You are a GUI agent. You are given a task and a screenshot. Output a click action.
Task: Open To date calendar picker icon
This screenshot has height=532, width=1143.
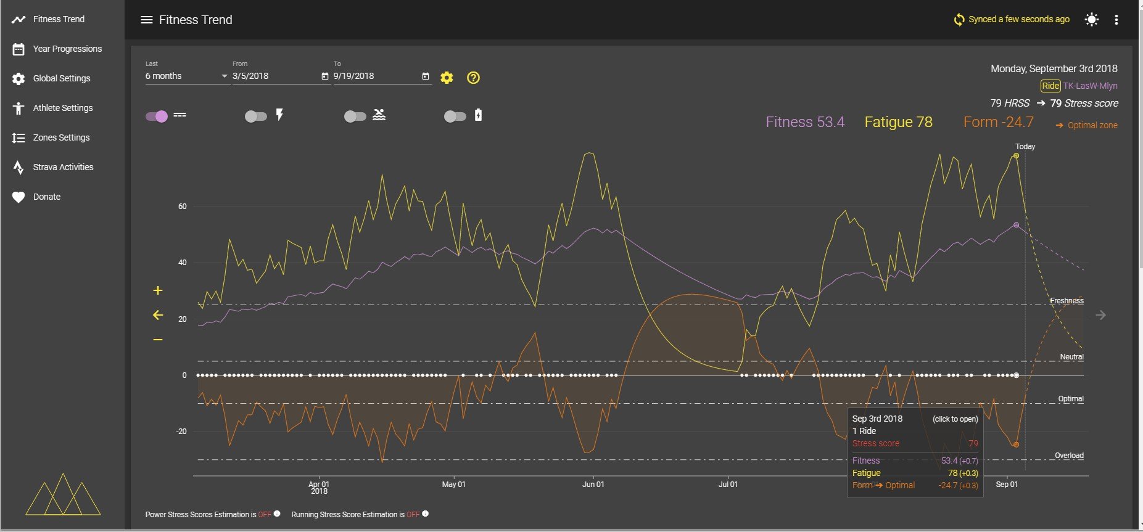click(425, 76)
